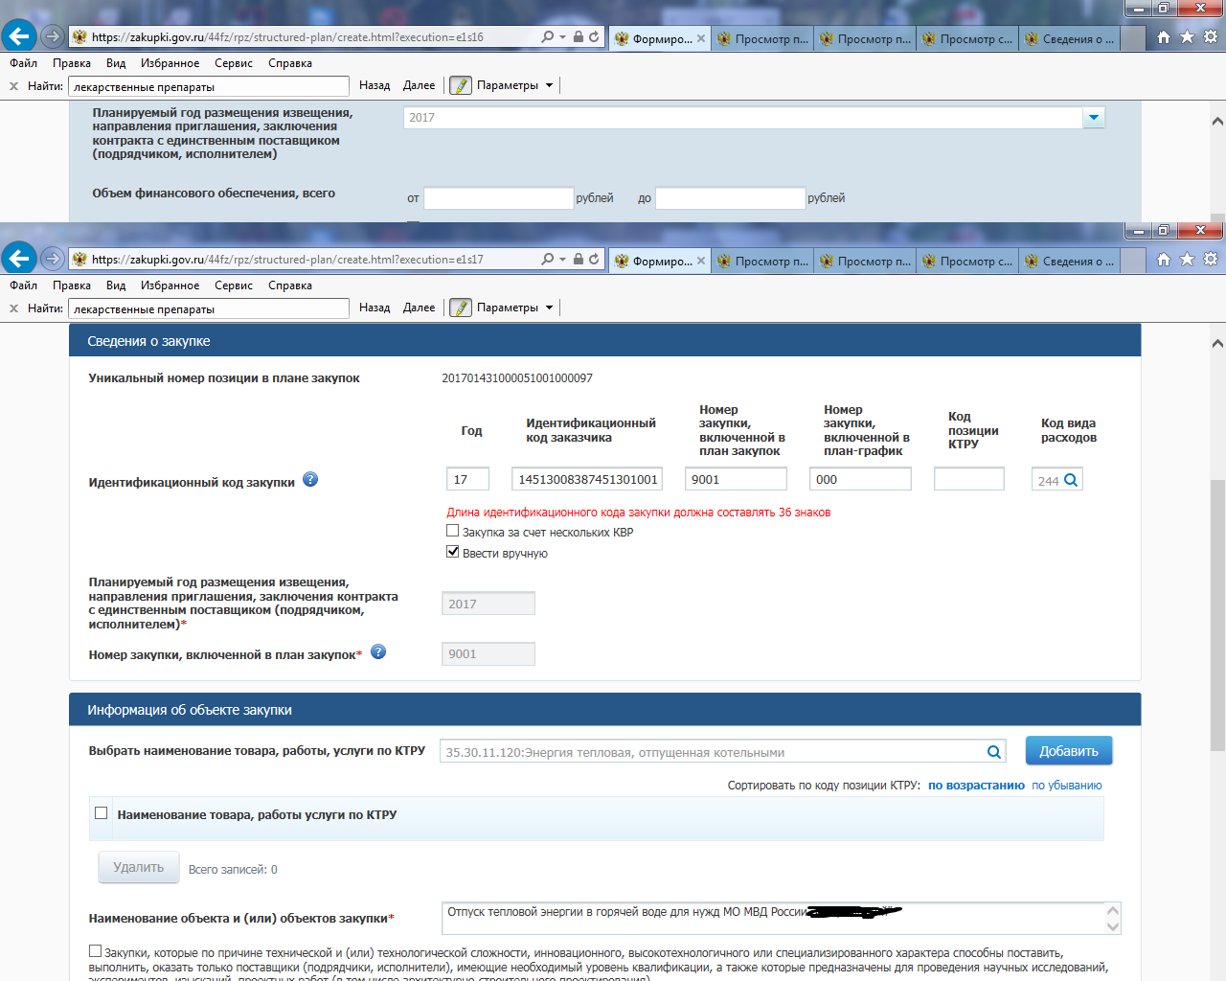Open the Сервис menu in lower window
The height and width of the screenshot is (981, 1226).
(x=234, y=285)
